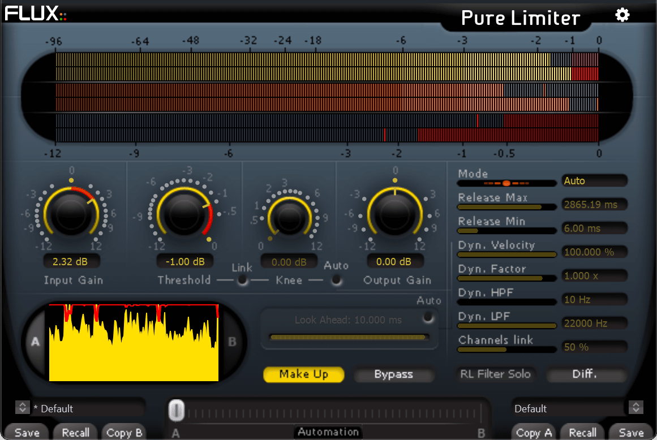The height and width of the screenshot is (440, 657).
Task: Enable RL Filter Solo
Action: [496, 374]
